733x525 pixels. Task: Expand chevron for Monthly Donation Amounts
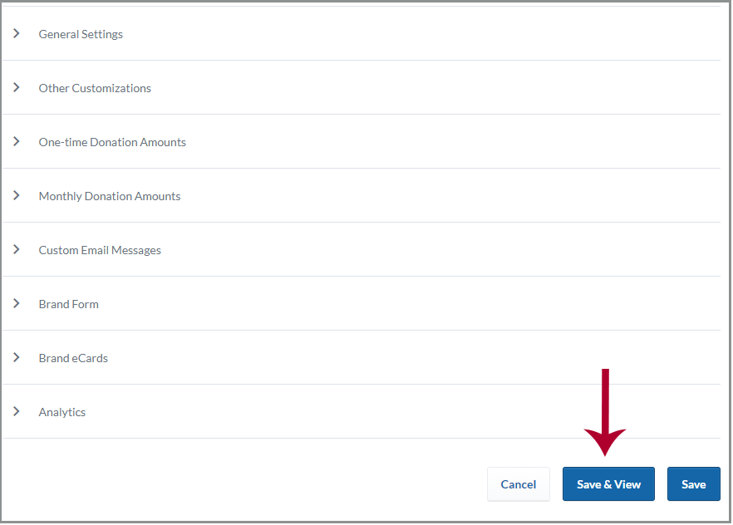click(x=16, y=196)
